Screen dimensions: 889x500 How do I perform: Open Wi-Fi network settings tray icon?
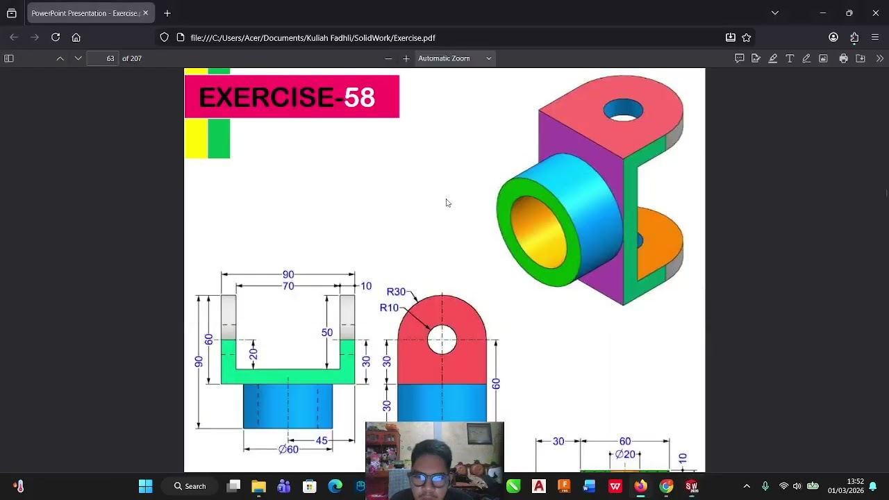(783, 486)
